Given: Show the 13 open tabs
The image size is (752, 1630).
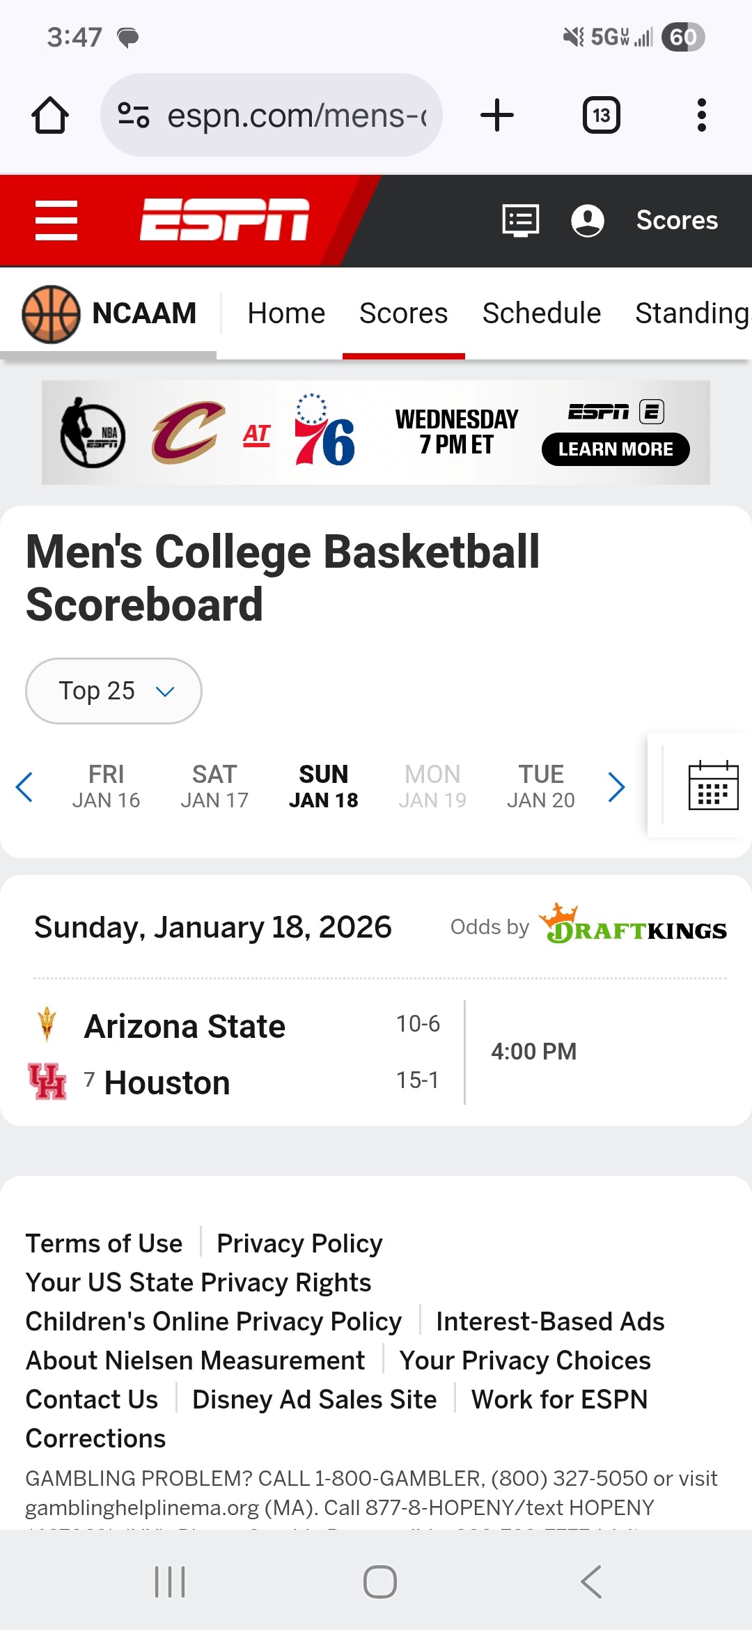Looking at the screenshot, I should 601,115.
